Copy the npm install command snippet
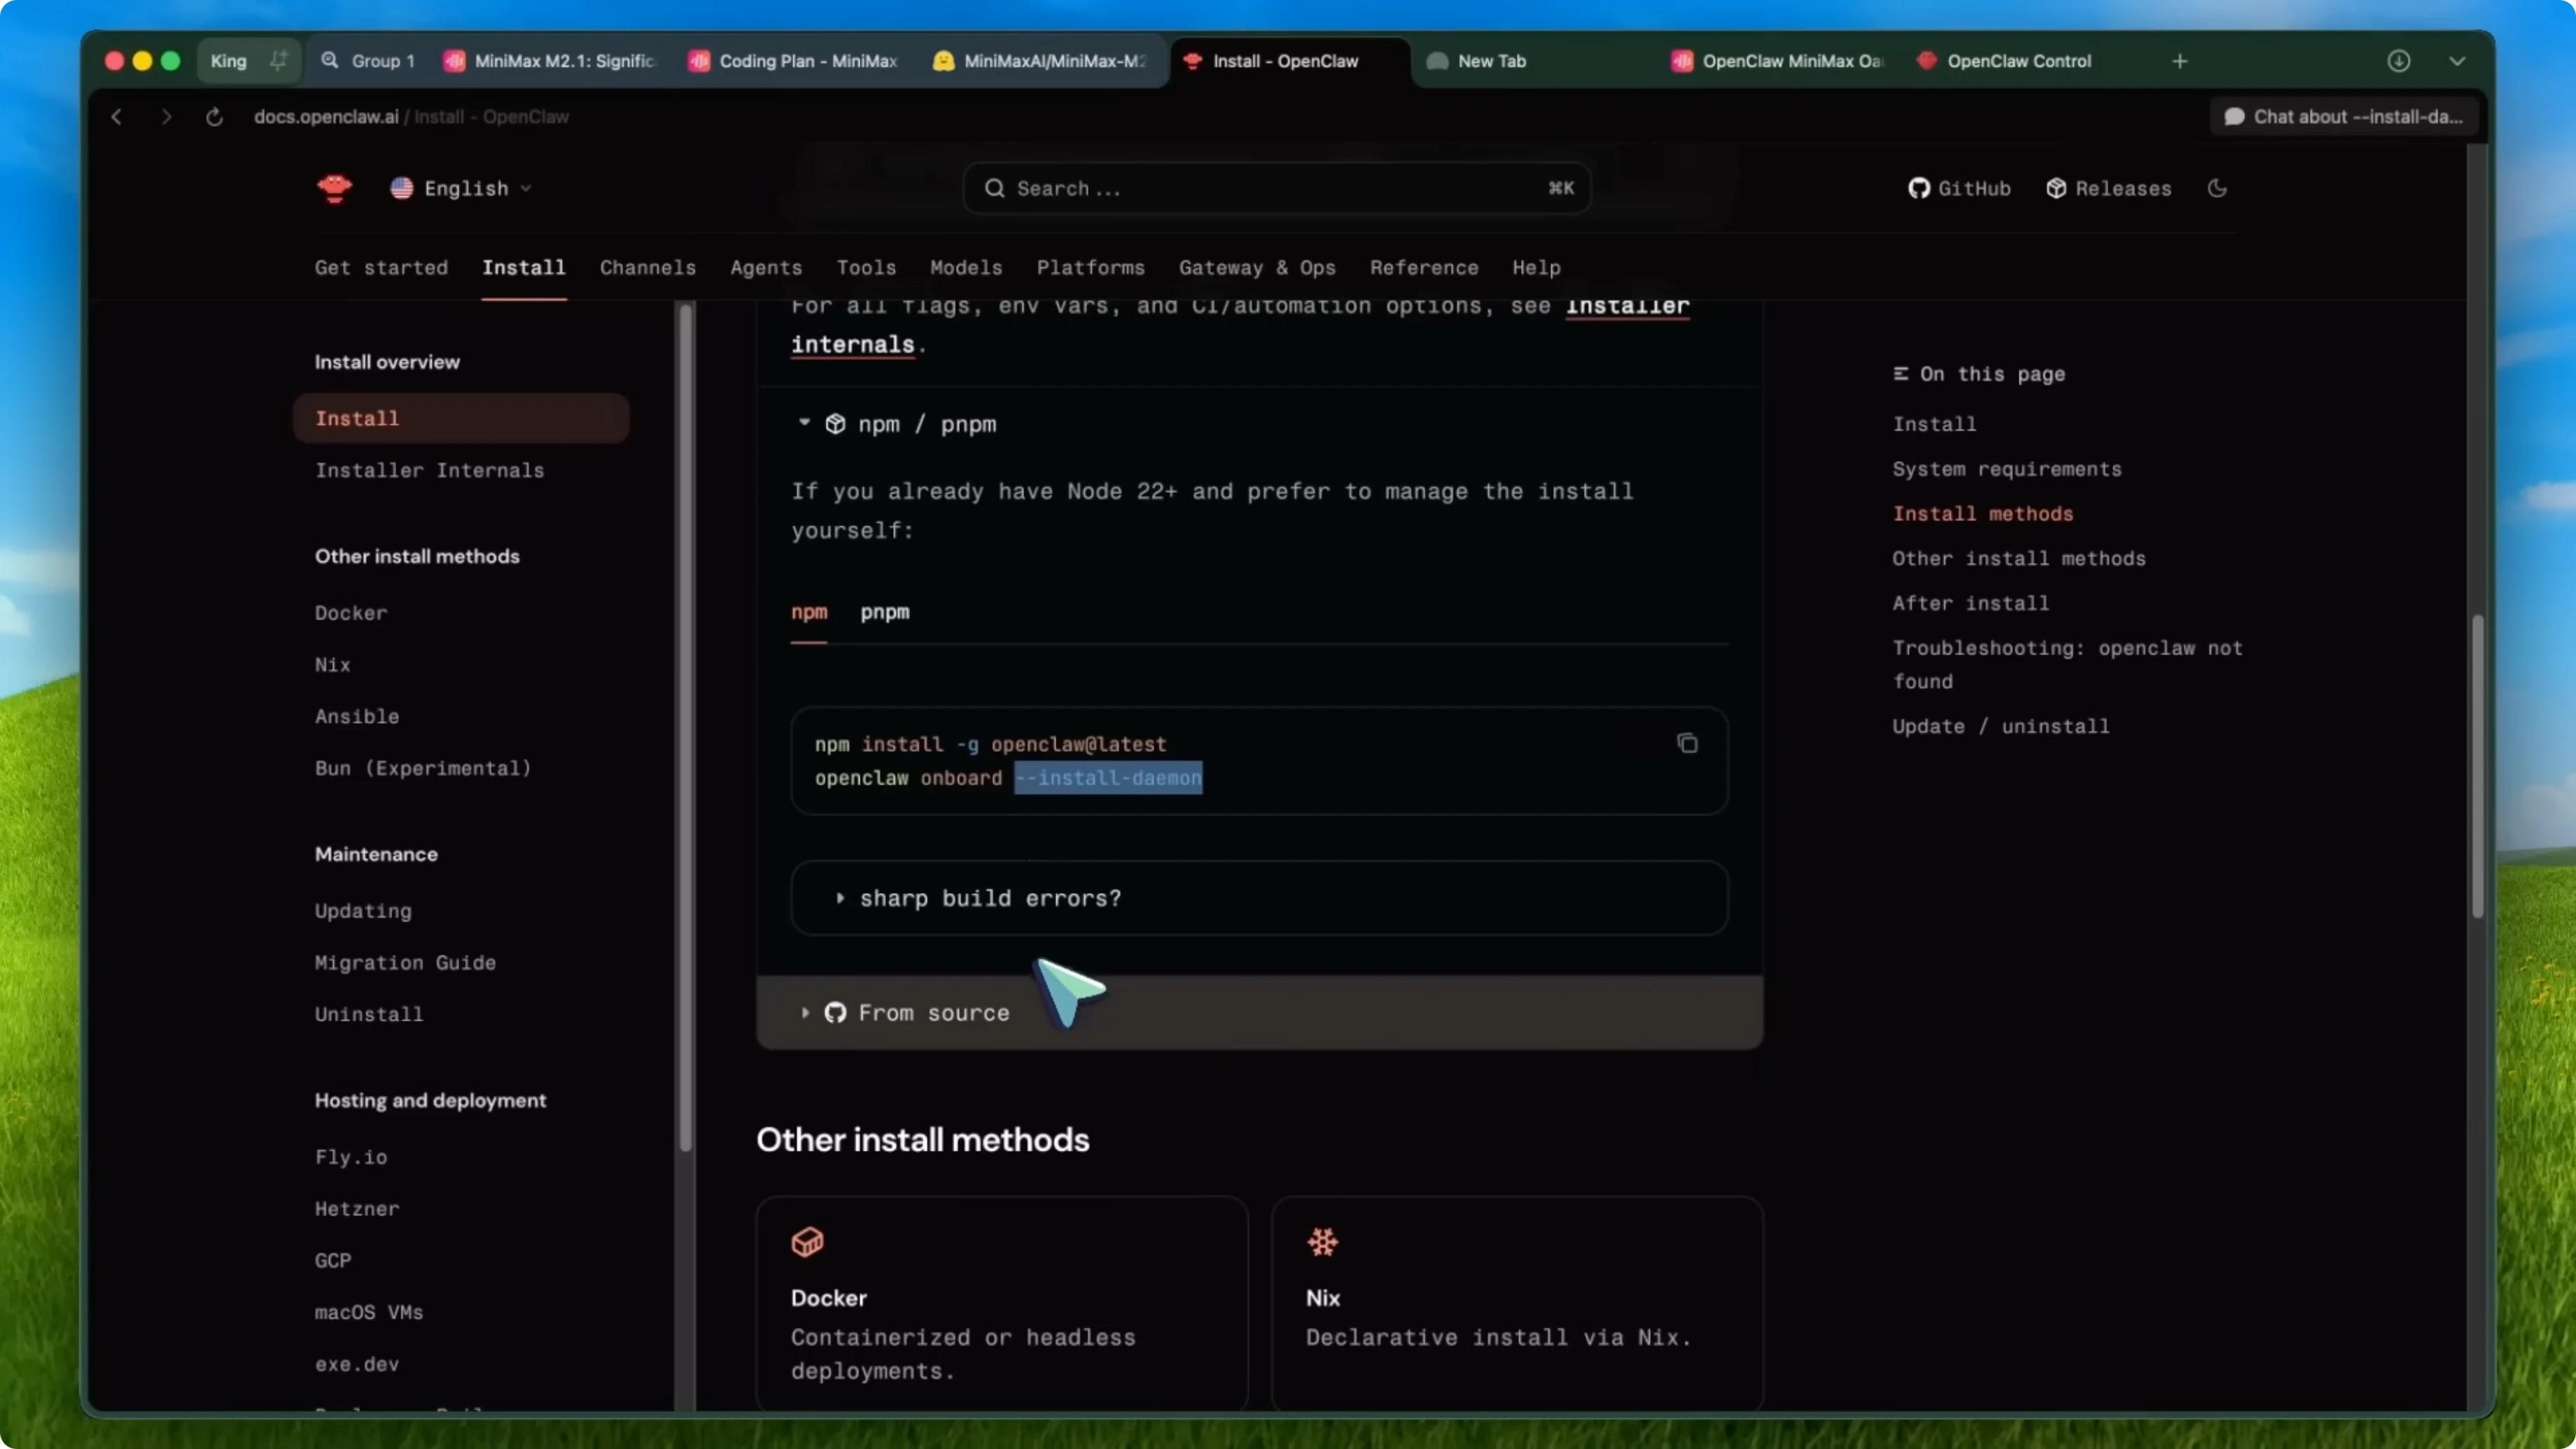Screen dimensions: 2576x1449 (1687, 743)
